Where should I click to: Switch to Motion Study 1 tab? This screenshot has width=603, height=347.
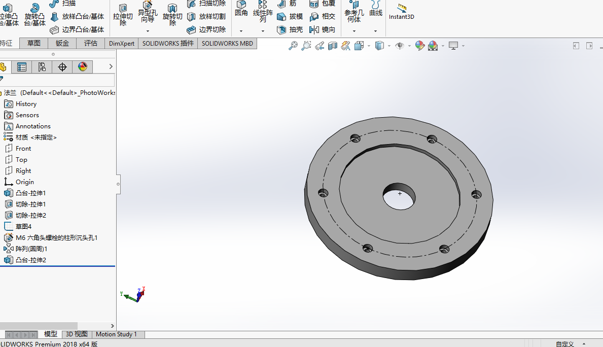click(116, 334)
